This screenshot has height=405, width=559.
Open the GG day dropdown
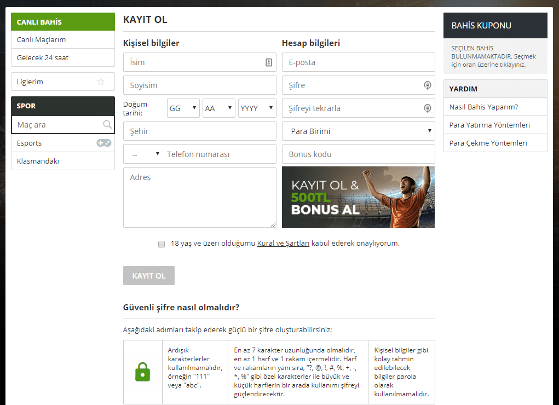point(183,108)
